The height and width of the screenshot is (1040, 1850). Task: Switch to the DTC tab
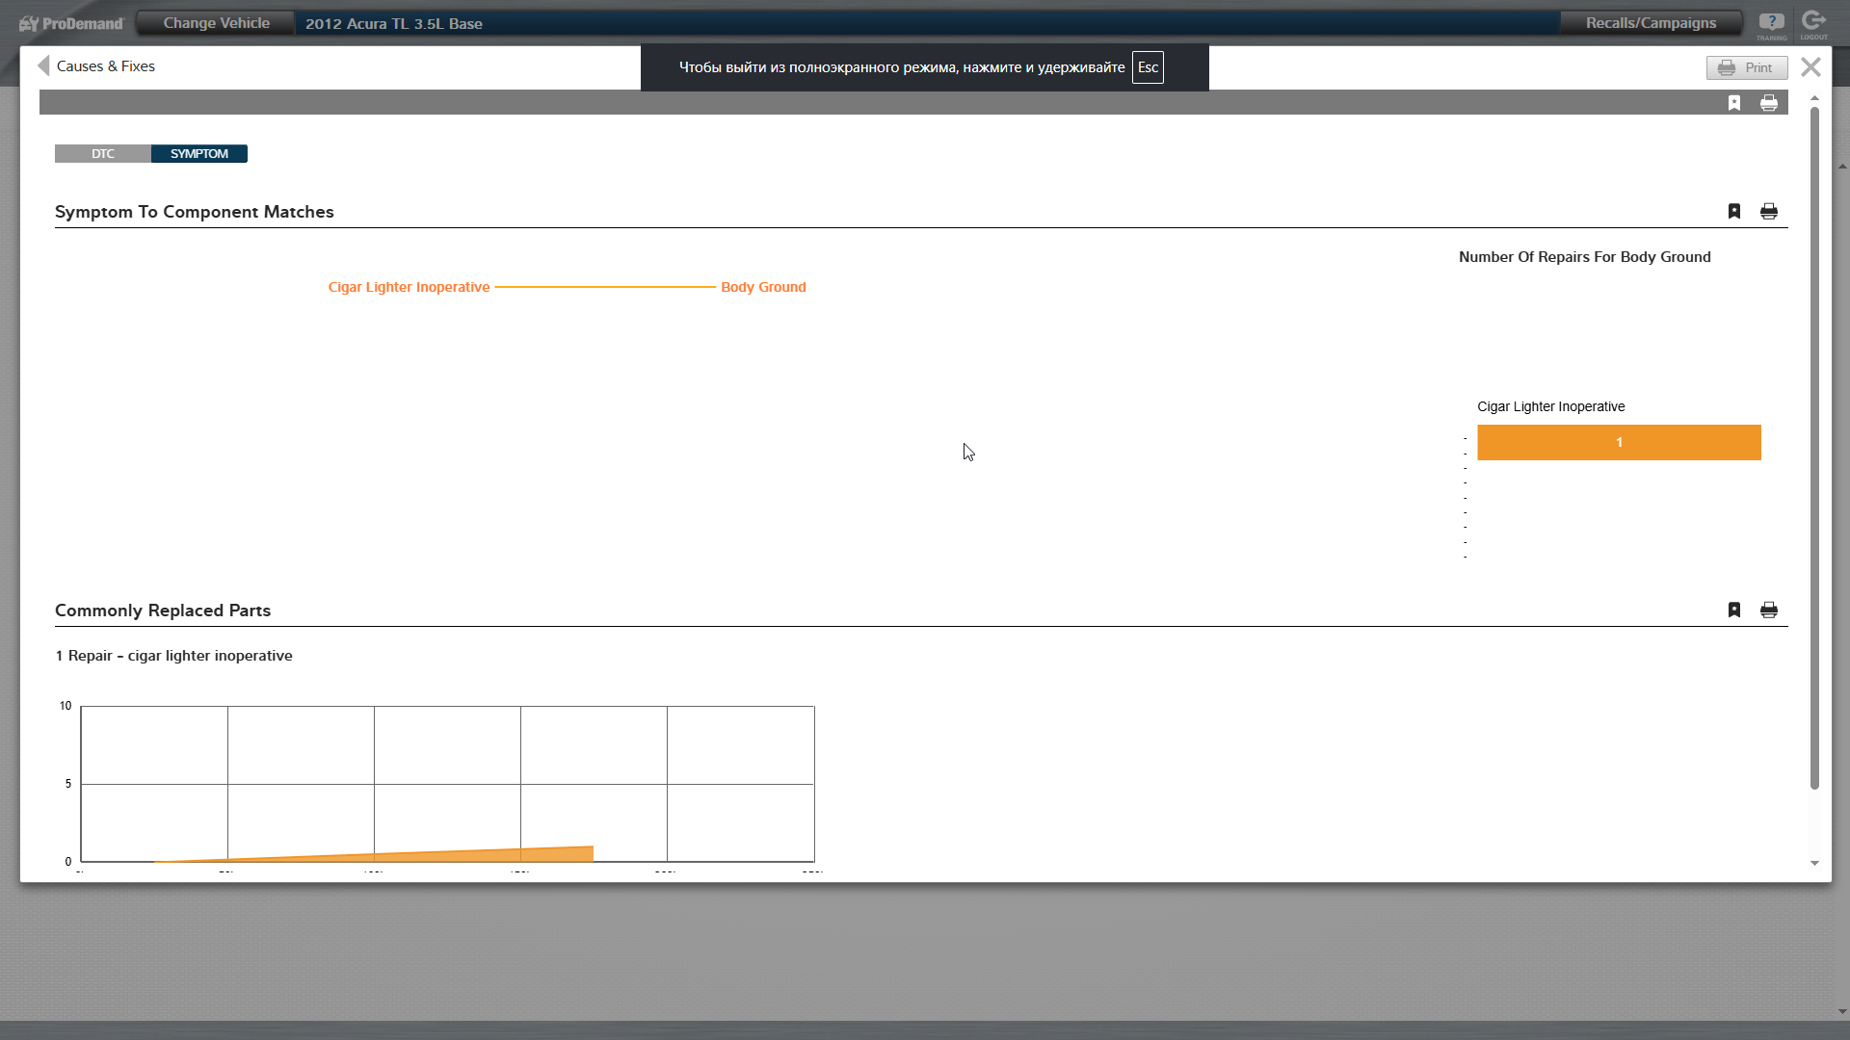(x=103, y=154)
